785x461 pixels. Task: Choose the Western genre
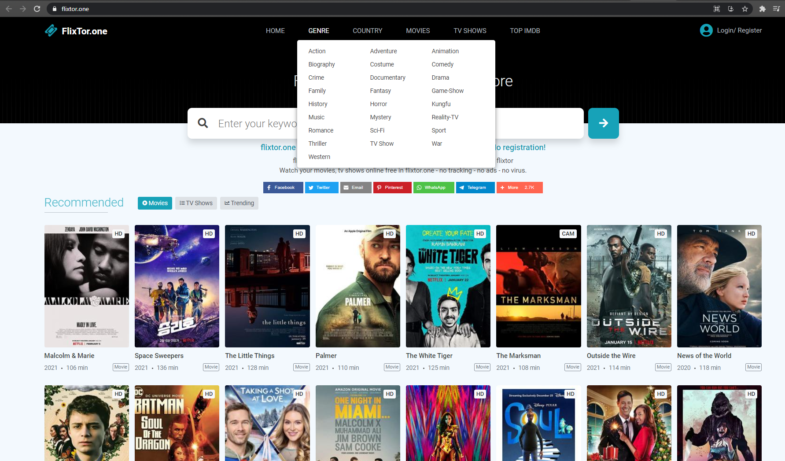[x=319, y=157]
